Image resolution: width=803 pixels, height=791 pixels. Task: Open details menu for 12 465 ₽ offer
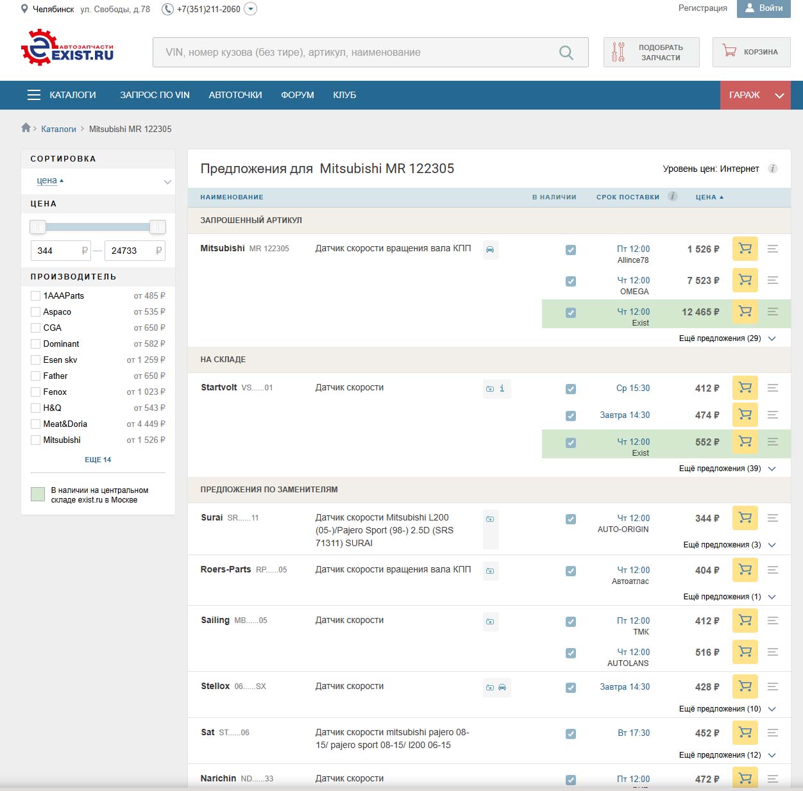[x=773, y=312]
